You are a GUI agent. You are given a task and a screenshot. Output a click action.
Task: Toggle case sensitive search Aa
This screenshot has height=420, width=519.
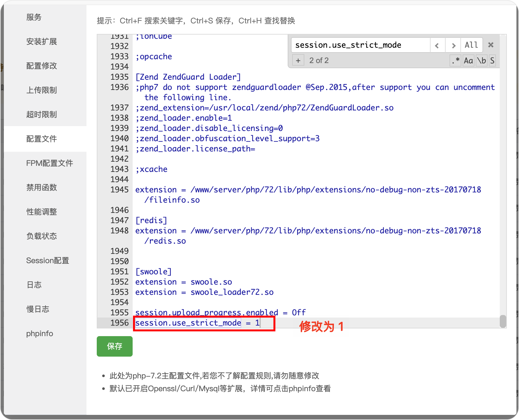pyautogui.click(x=468, y=61)
